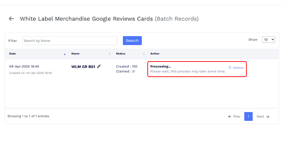The image size is (283, 165).
Task: Click the sort arrow in the Date column
Action: 65,54
